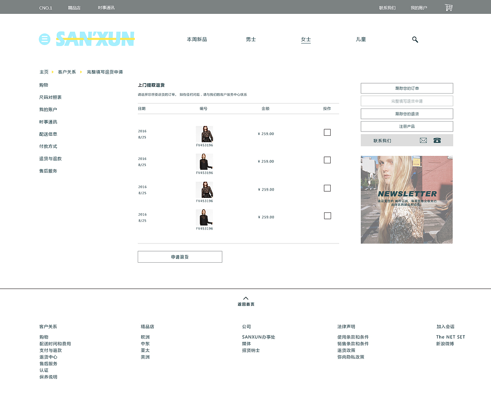Tick the second order row checkbox
Image resolution: width=491 pixels, height=398 pixels.
(327, 160)
